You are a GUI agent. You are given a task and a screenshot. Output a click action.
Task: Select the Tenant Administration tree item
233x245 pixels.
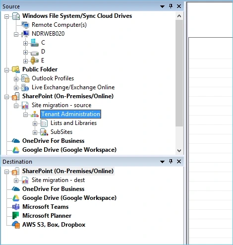pyautogui.click(x=70, y=114)
